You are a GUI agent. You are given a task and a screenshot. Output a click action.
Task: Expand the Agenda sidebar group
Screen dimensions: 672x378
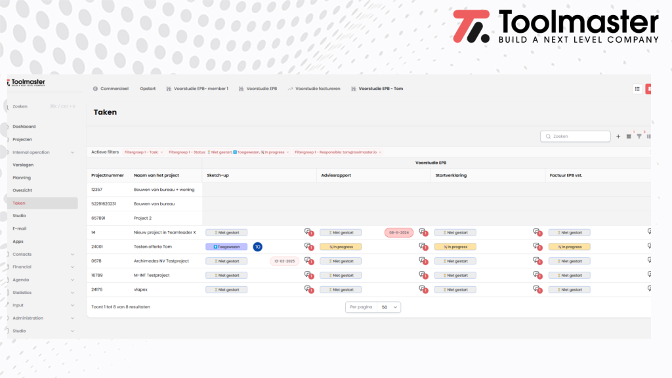[72, 280]
